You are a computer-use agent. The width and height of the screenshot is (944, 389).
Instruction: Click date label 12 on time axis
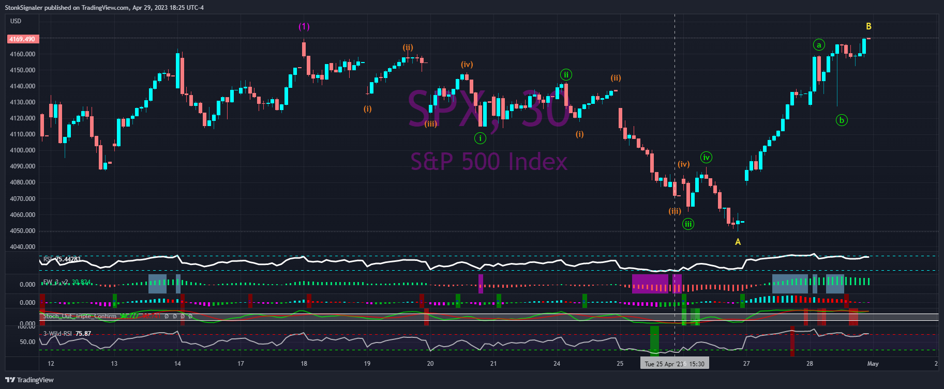click(x=51, y=364)
